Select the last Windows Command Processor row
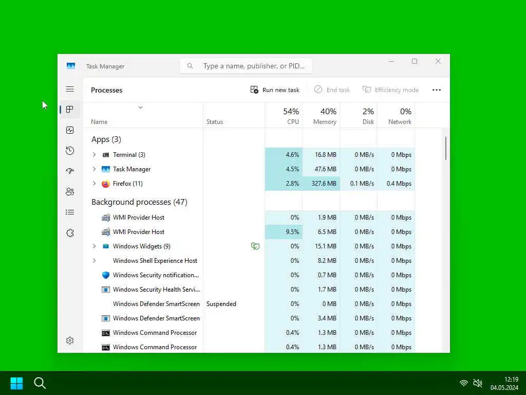Screen dimensions: 526x395 coord(249,347)
